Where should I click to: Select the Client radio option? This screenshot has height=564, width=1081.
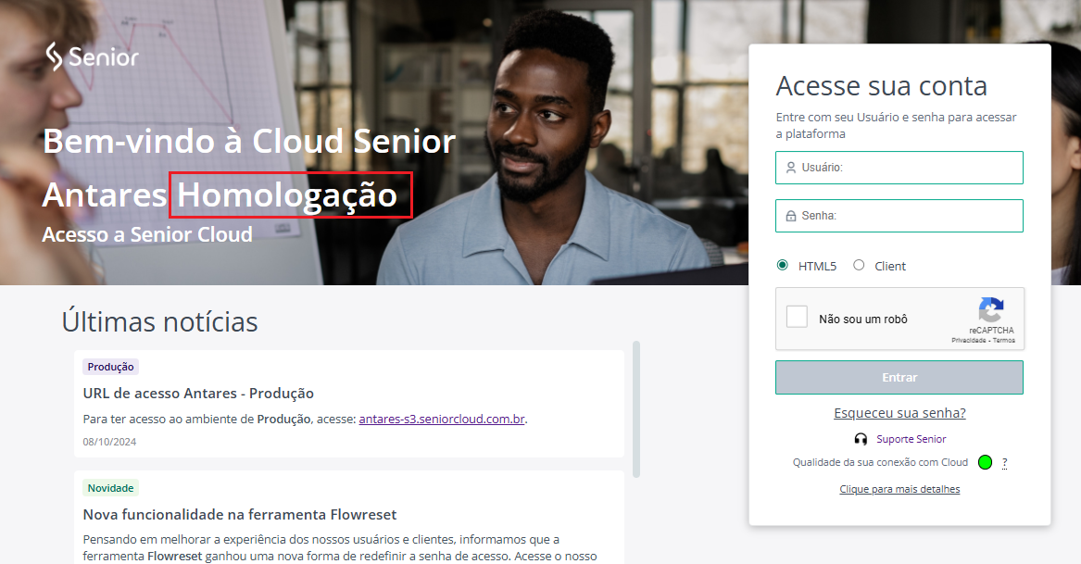pyautogui.click(x=859, y=266)
